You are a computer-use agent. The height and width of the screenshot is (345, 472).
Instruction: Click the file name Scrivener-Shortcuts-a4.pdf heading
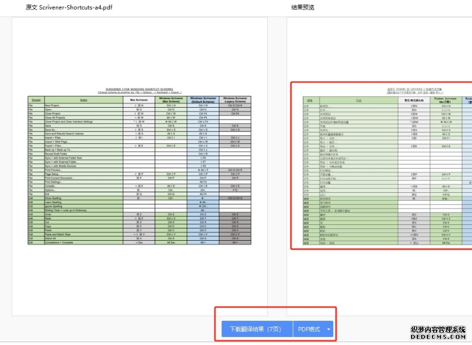pyautogui.click(x=76, y=7)
